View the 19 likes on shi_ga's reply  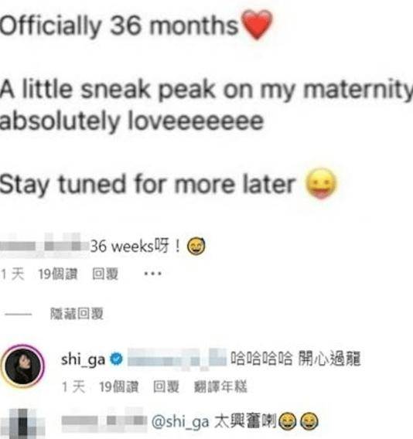[119, 387]
